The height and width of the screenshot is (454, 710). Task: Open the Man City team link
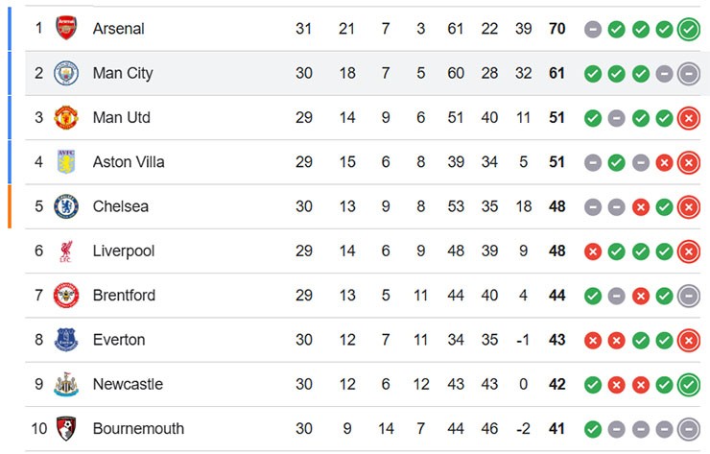[x=122, y=73]
